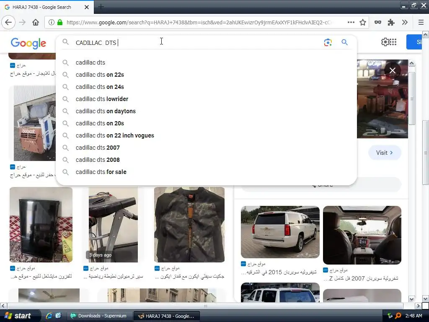Select suggestion 'cadillac dts 2007'

(206, 148)
